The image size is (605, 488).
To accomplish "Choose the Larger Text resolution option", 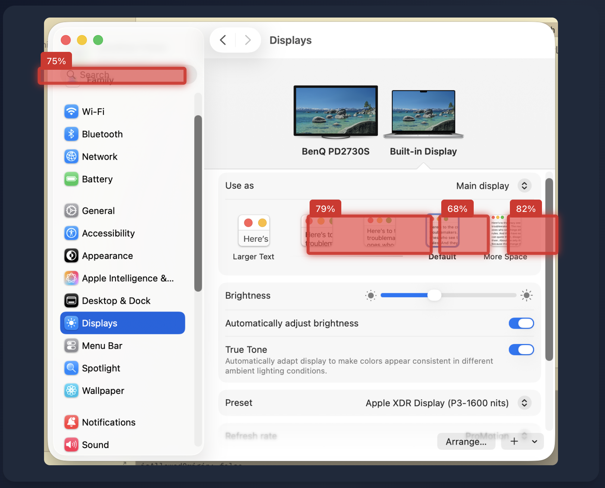I will coord(254,231).
